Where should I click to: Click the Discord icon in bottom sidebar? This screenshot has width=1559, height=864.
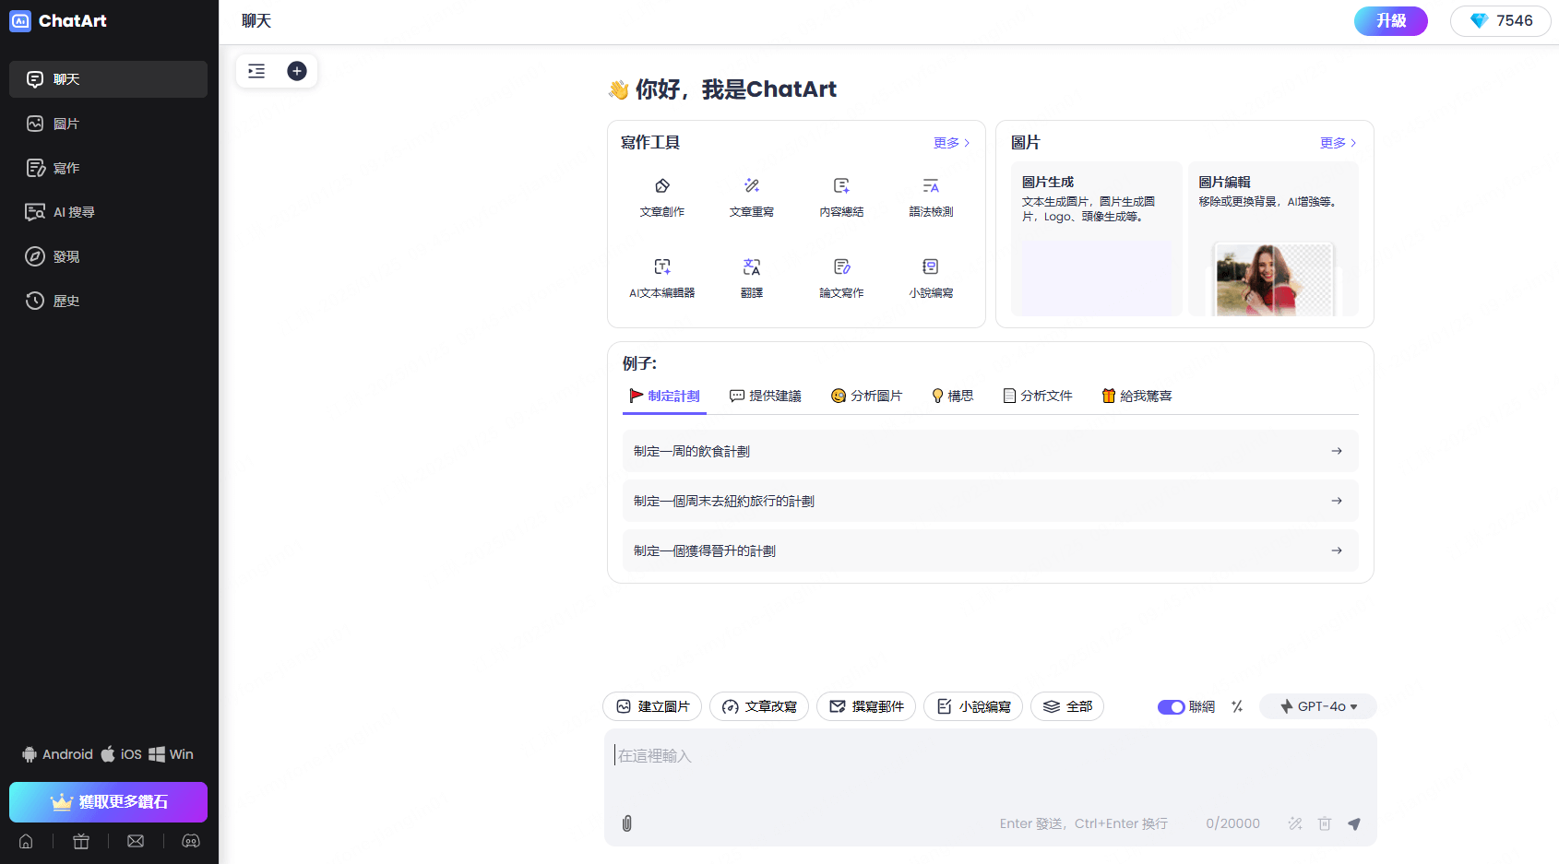point(191,841)
